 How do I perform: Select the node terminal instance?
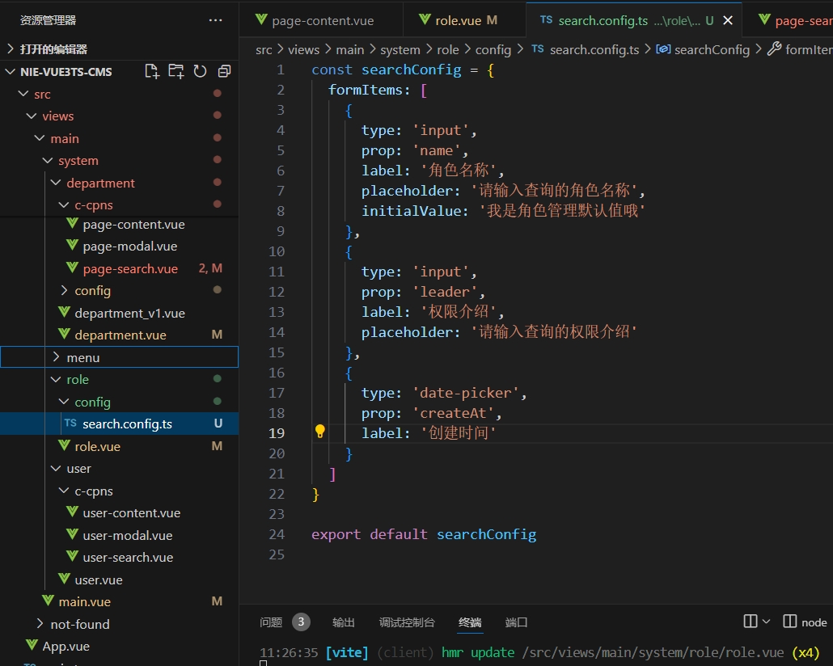[x=805, y=622]
